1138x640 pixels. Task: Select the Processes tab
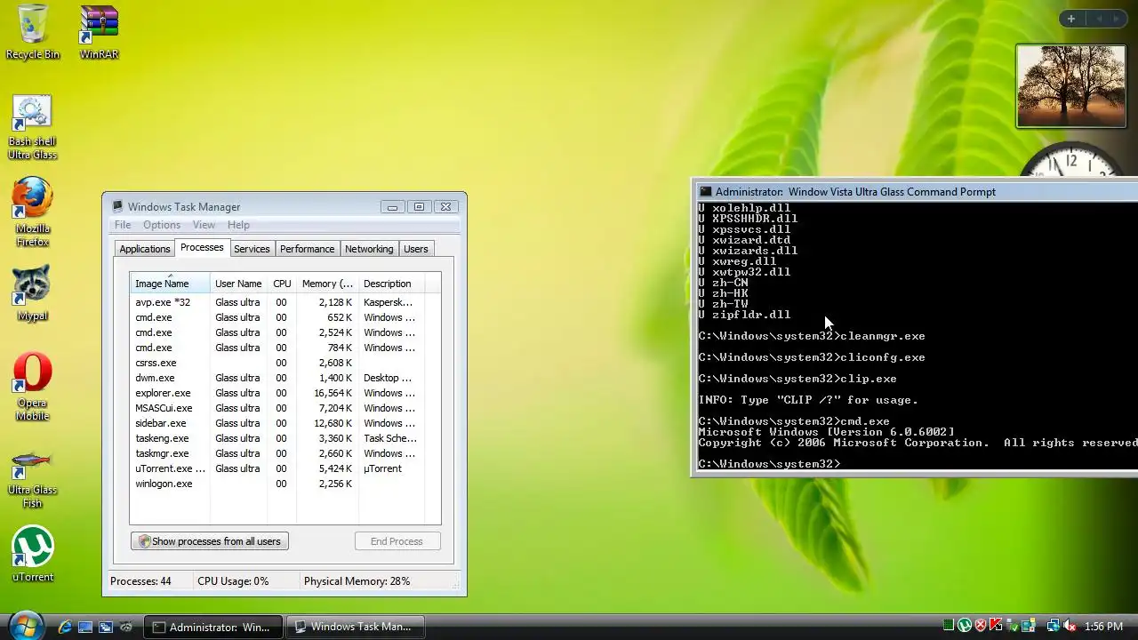point(202,247)
